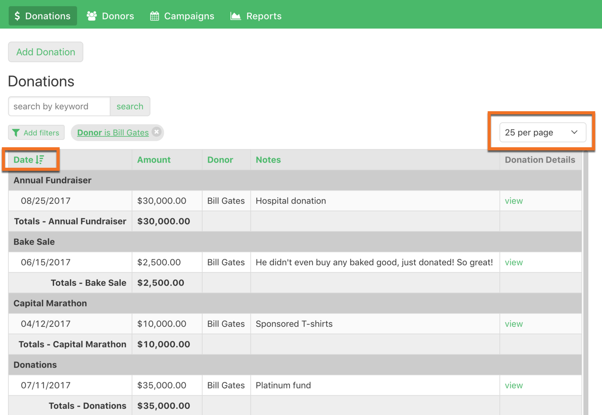
Task: Sort the table by Notes column
Action: pos(268,160)
